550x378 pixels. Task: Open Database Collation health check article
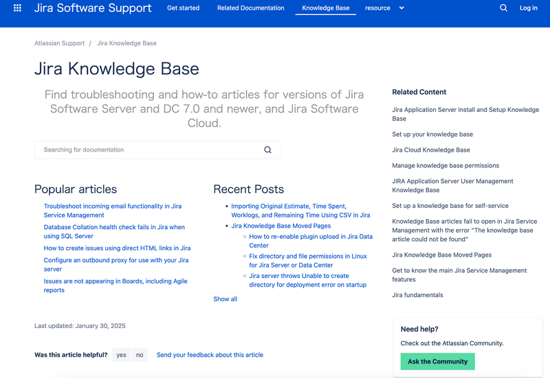pyautogui.click(x=114, y=231)
